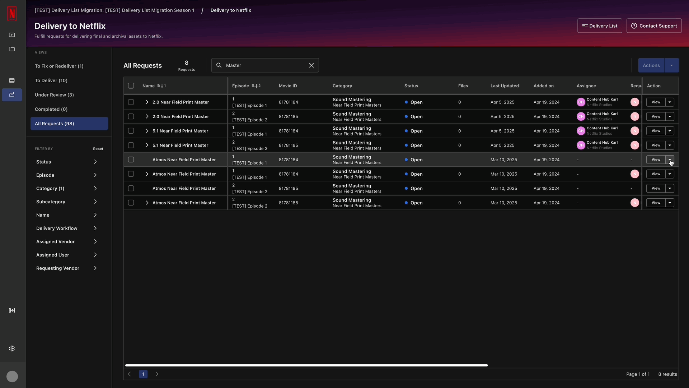Open View dropdown arrow for first row
Screen dimensions: 689x388
click(x=670, y=102)
